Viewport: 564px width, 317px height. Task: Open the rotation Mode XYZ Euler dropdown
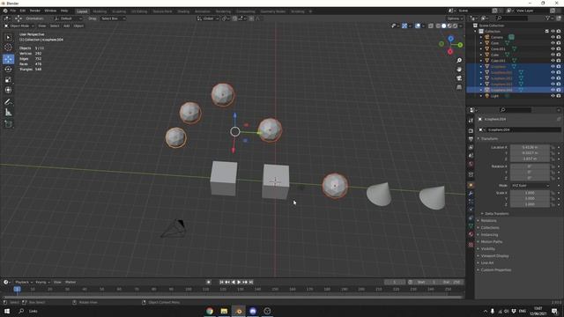point(531,186)
